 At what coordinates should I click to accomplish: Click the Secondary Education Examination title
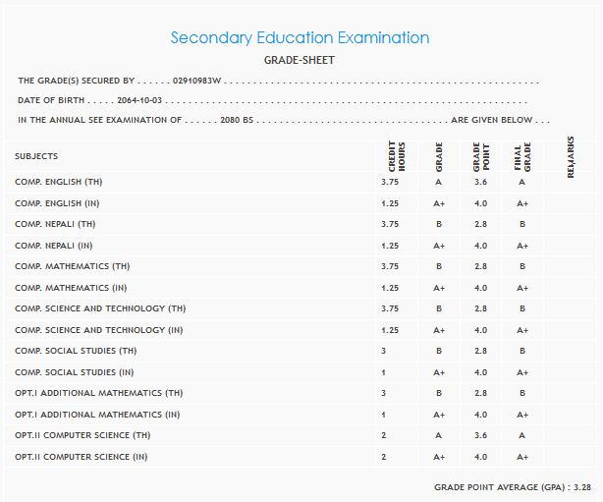click(300, 38)
